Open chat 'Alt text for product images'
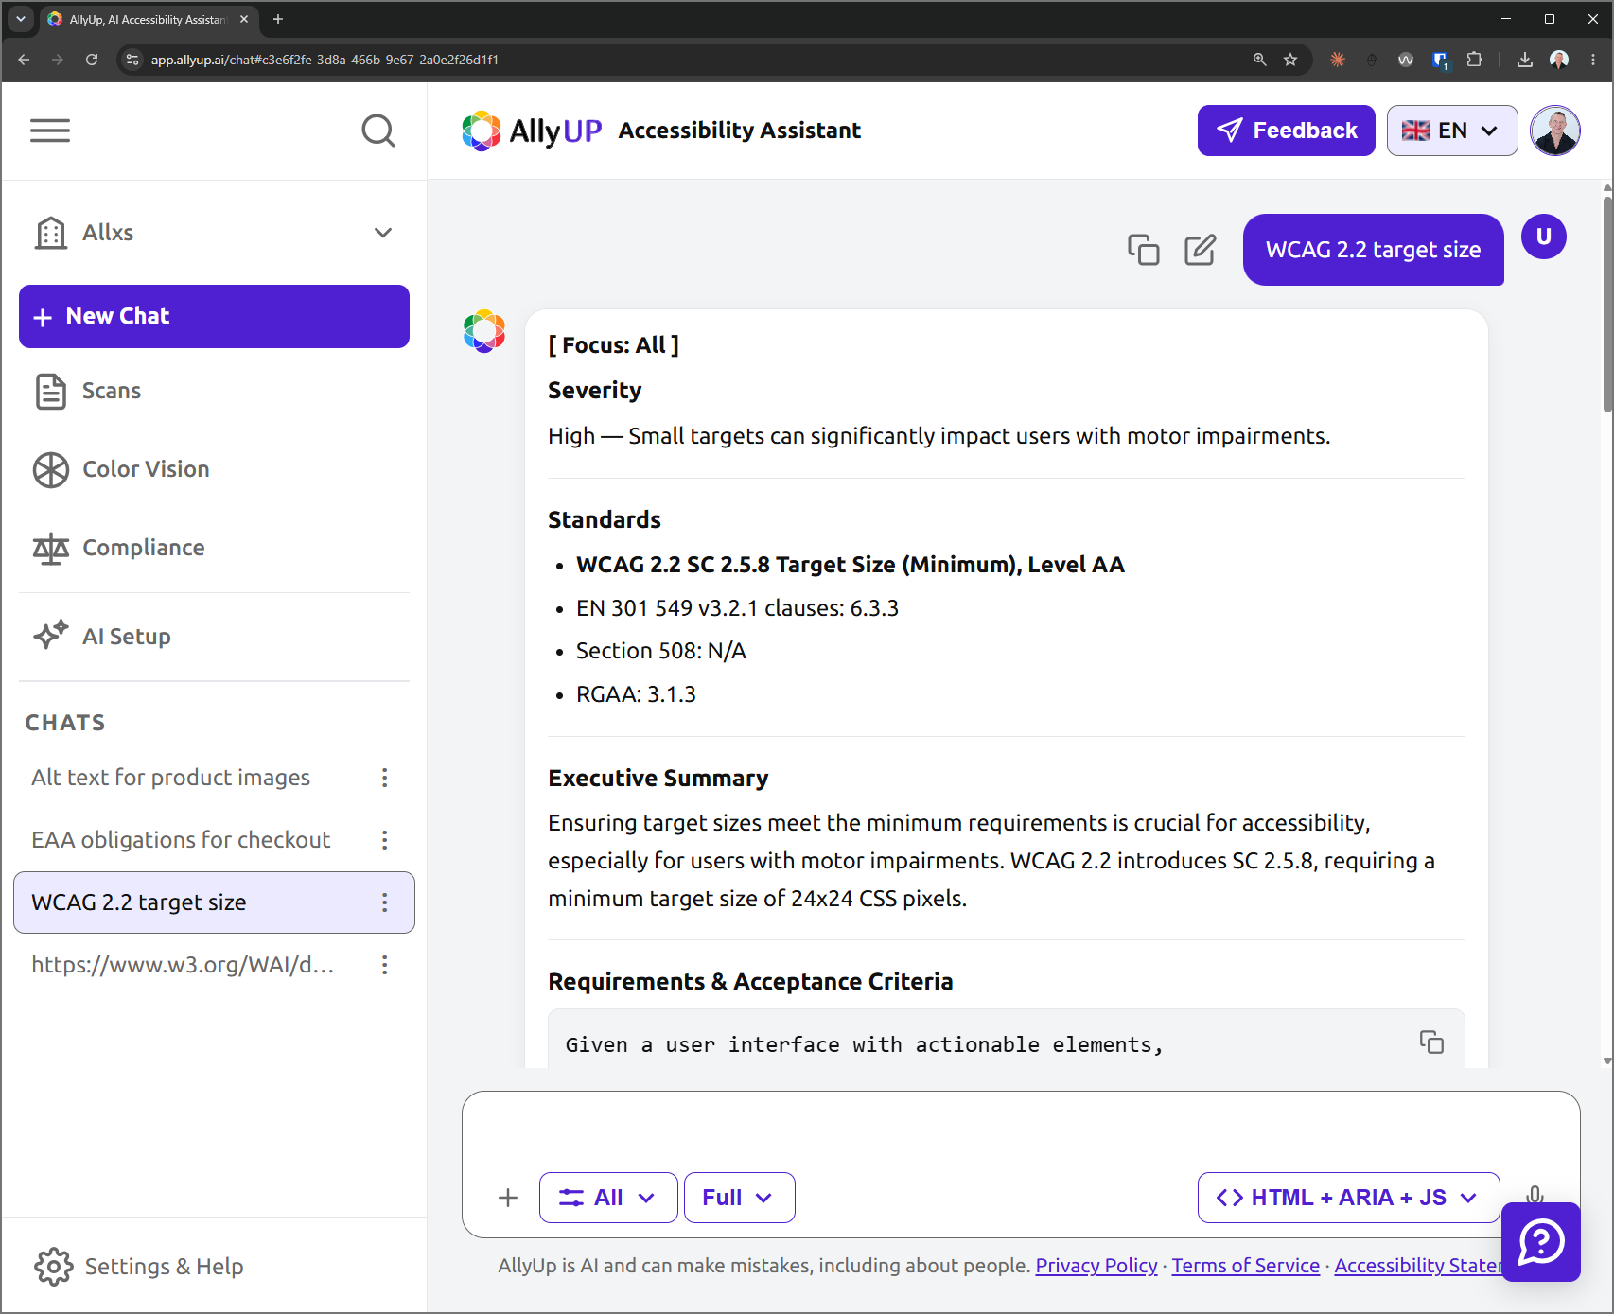 coord(170,778)
